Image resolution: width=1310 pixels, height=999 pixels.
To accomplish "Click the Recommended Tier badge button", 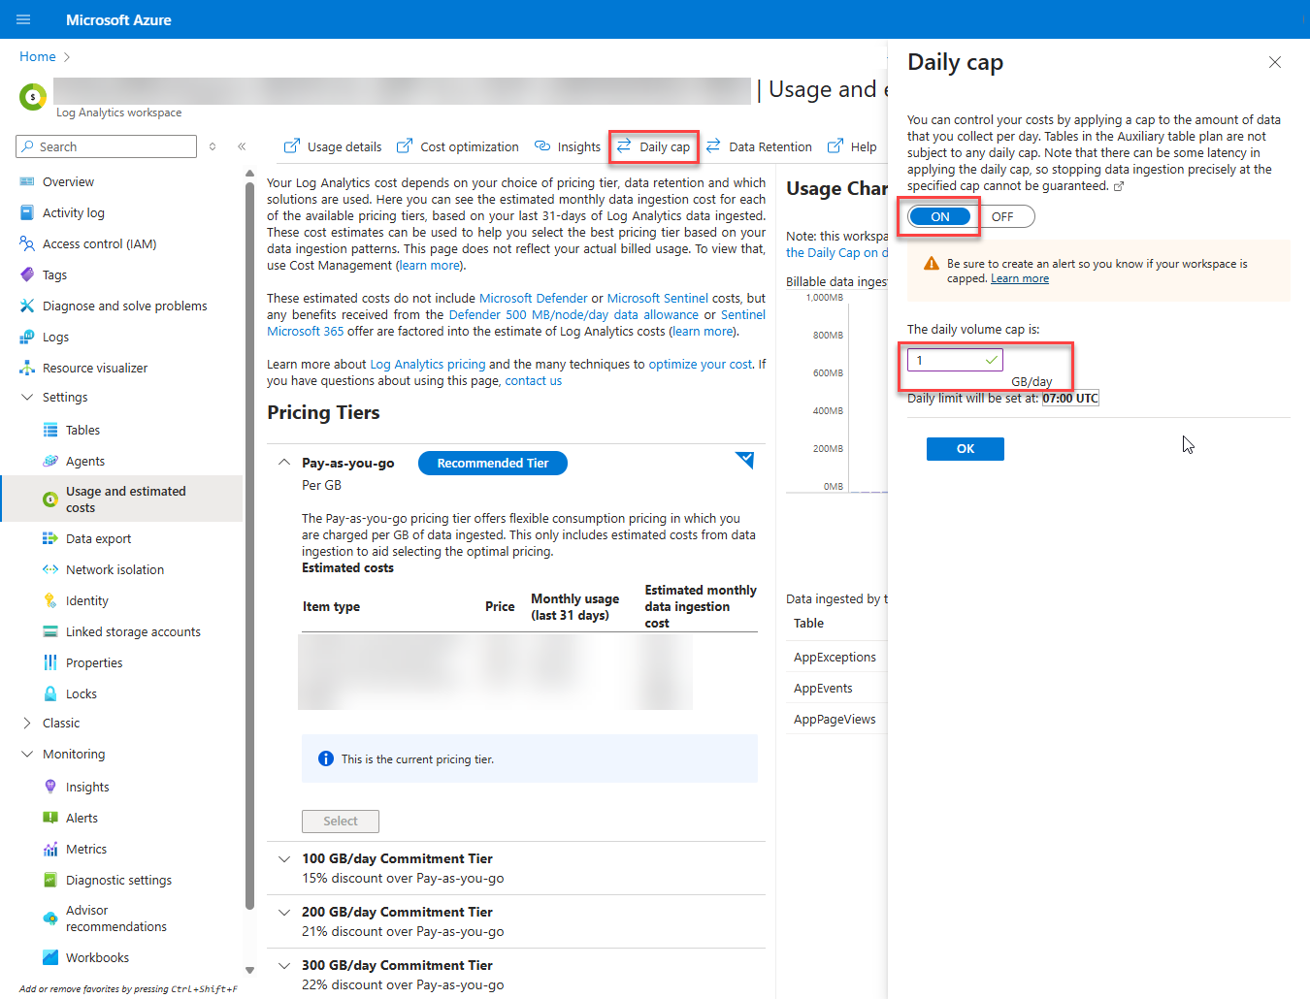I will click(493, 463).
